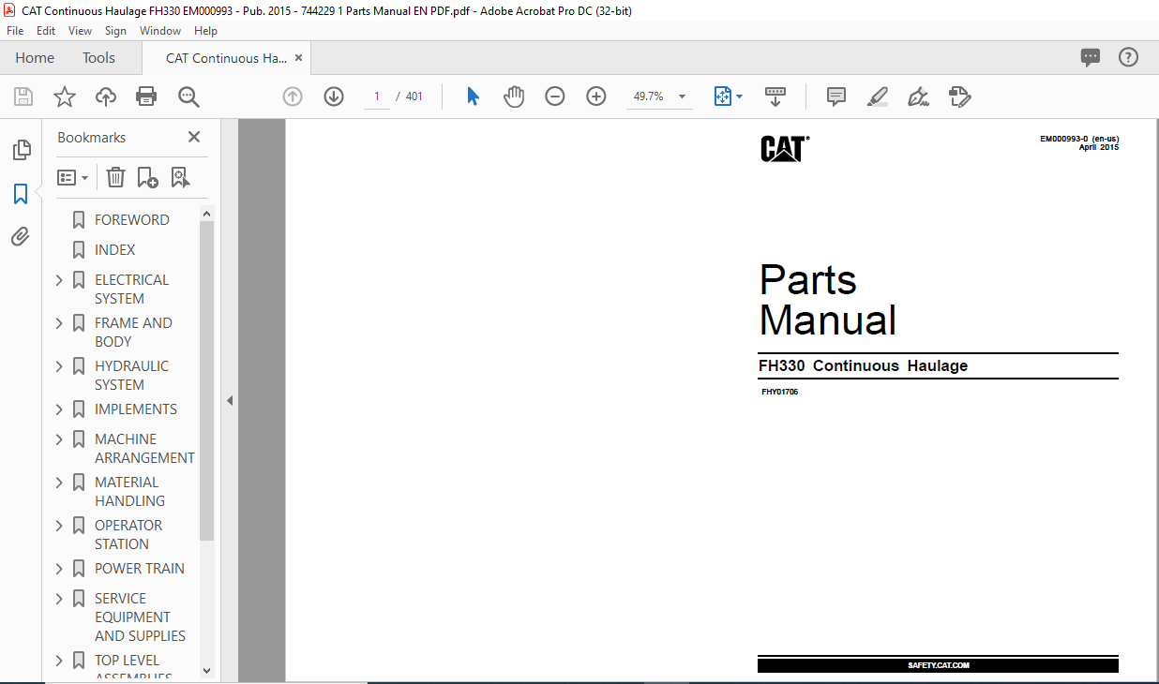Expand FRAME AND BODY bookmark
This screenshot has height=684, width=1159.
(59, 323)
